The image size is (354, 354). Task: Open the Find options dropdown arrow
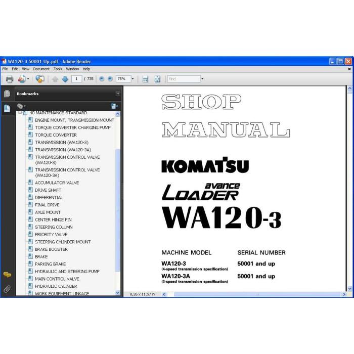point(202,79)
